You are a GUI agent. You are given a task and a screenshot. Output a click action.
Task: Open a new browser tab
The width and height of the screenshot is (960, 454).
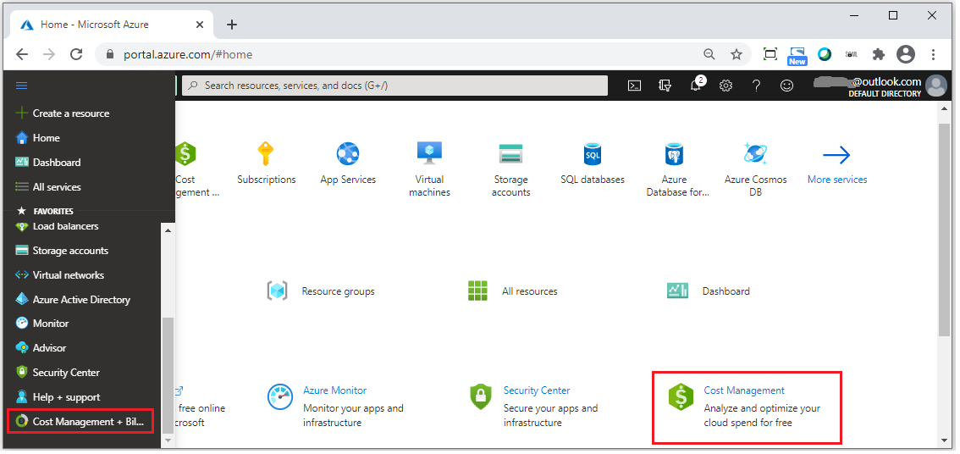pos(231,25)
